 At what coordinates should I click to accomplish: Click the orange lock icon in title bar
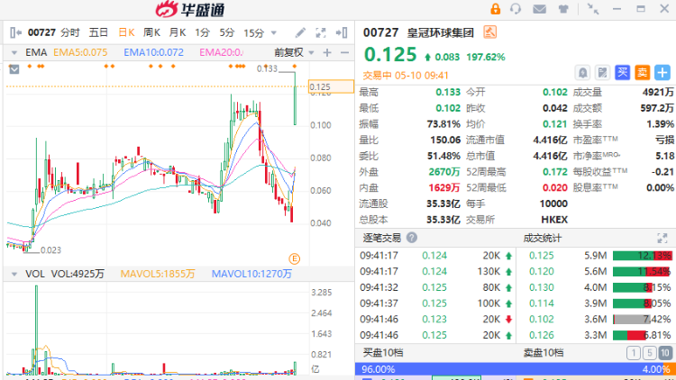coord(496,9)
